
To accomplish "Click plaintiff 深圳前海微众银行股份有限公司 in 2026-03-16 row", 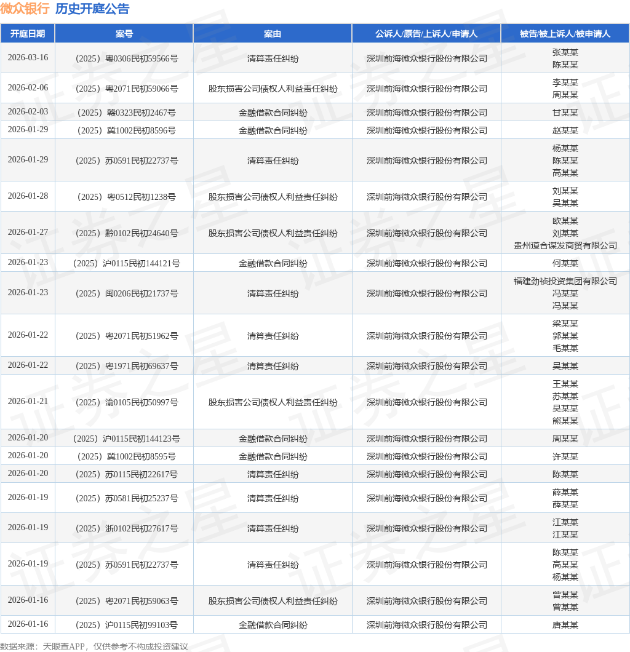I will tap(426, 58).
